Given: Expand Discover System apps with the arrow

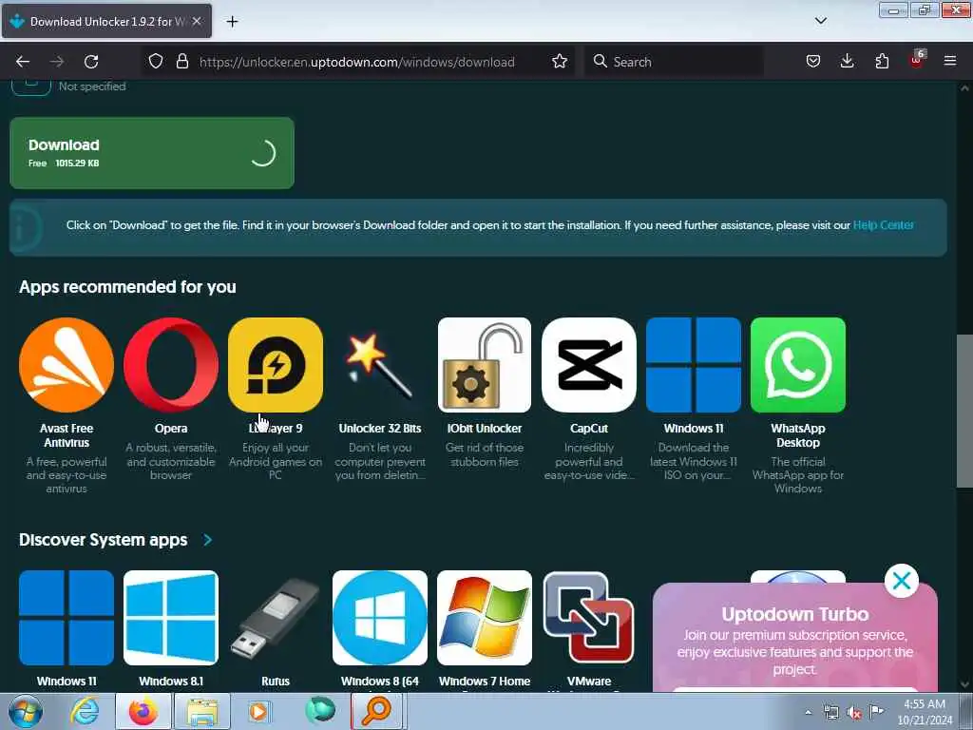Looking at the screenshot, I should click(208, 540).
